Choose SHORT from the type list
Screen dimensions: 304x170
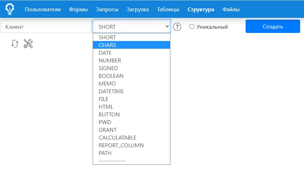(x=132, y=37)
